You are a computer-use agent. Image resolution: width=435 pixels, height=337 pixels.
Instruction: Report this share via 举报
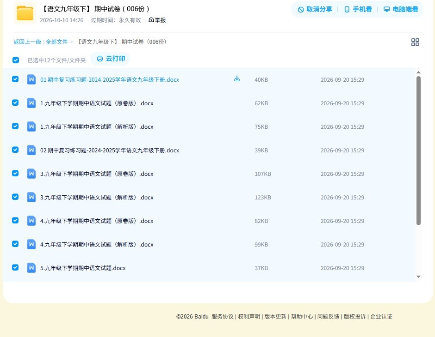[157, 20]
